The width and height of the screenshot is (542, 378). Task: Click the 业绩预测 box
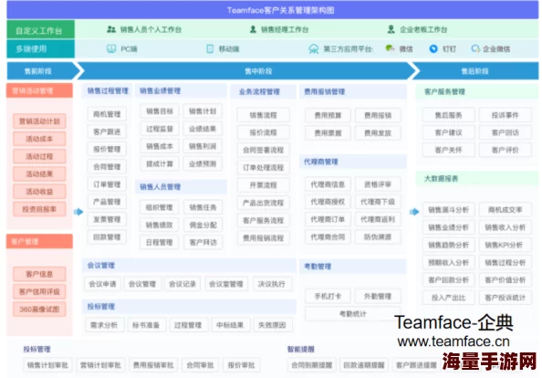click(203, 164)
